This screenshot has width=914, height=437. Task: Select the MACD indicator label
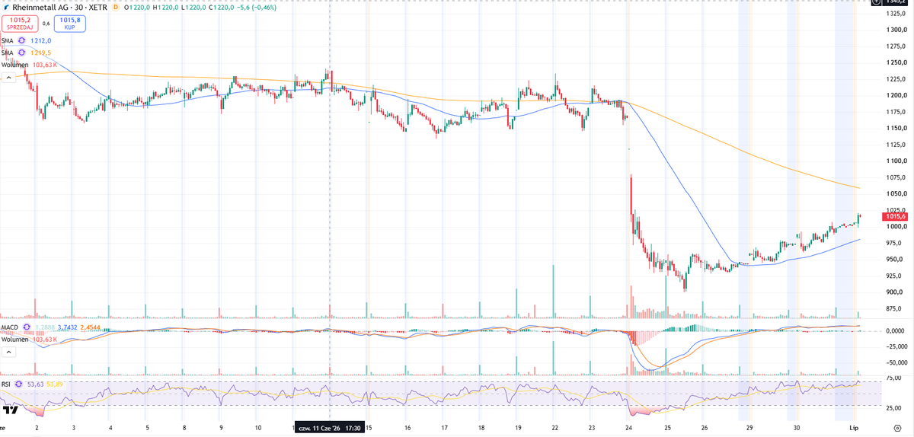[9, 327]
